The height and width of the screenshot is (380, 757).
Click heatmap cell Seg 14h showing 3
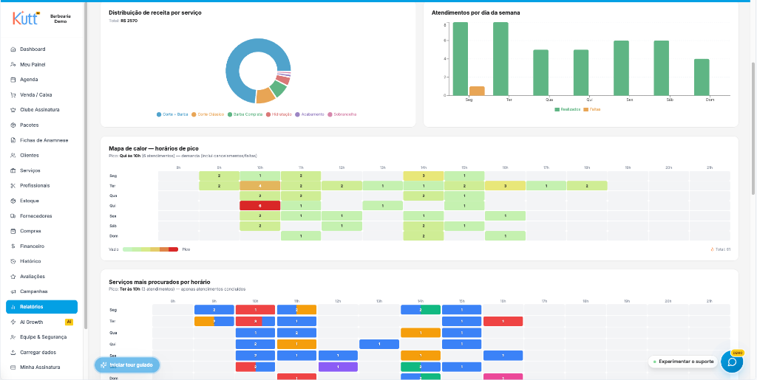pyautogui.click(x=424, y=176)
